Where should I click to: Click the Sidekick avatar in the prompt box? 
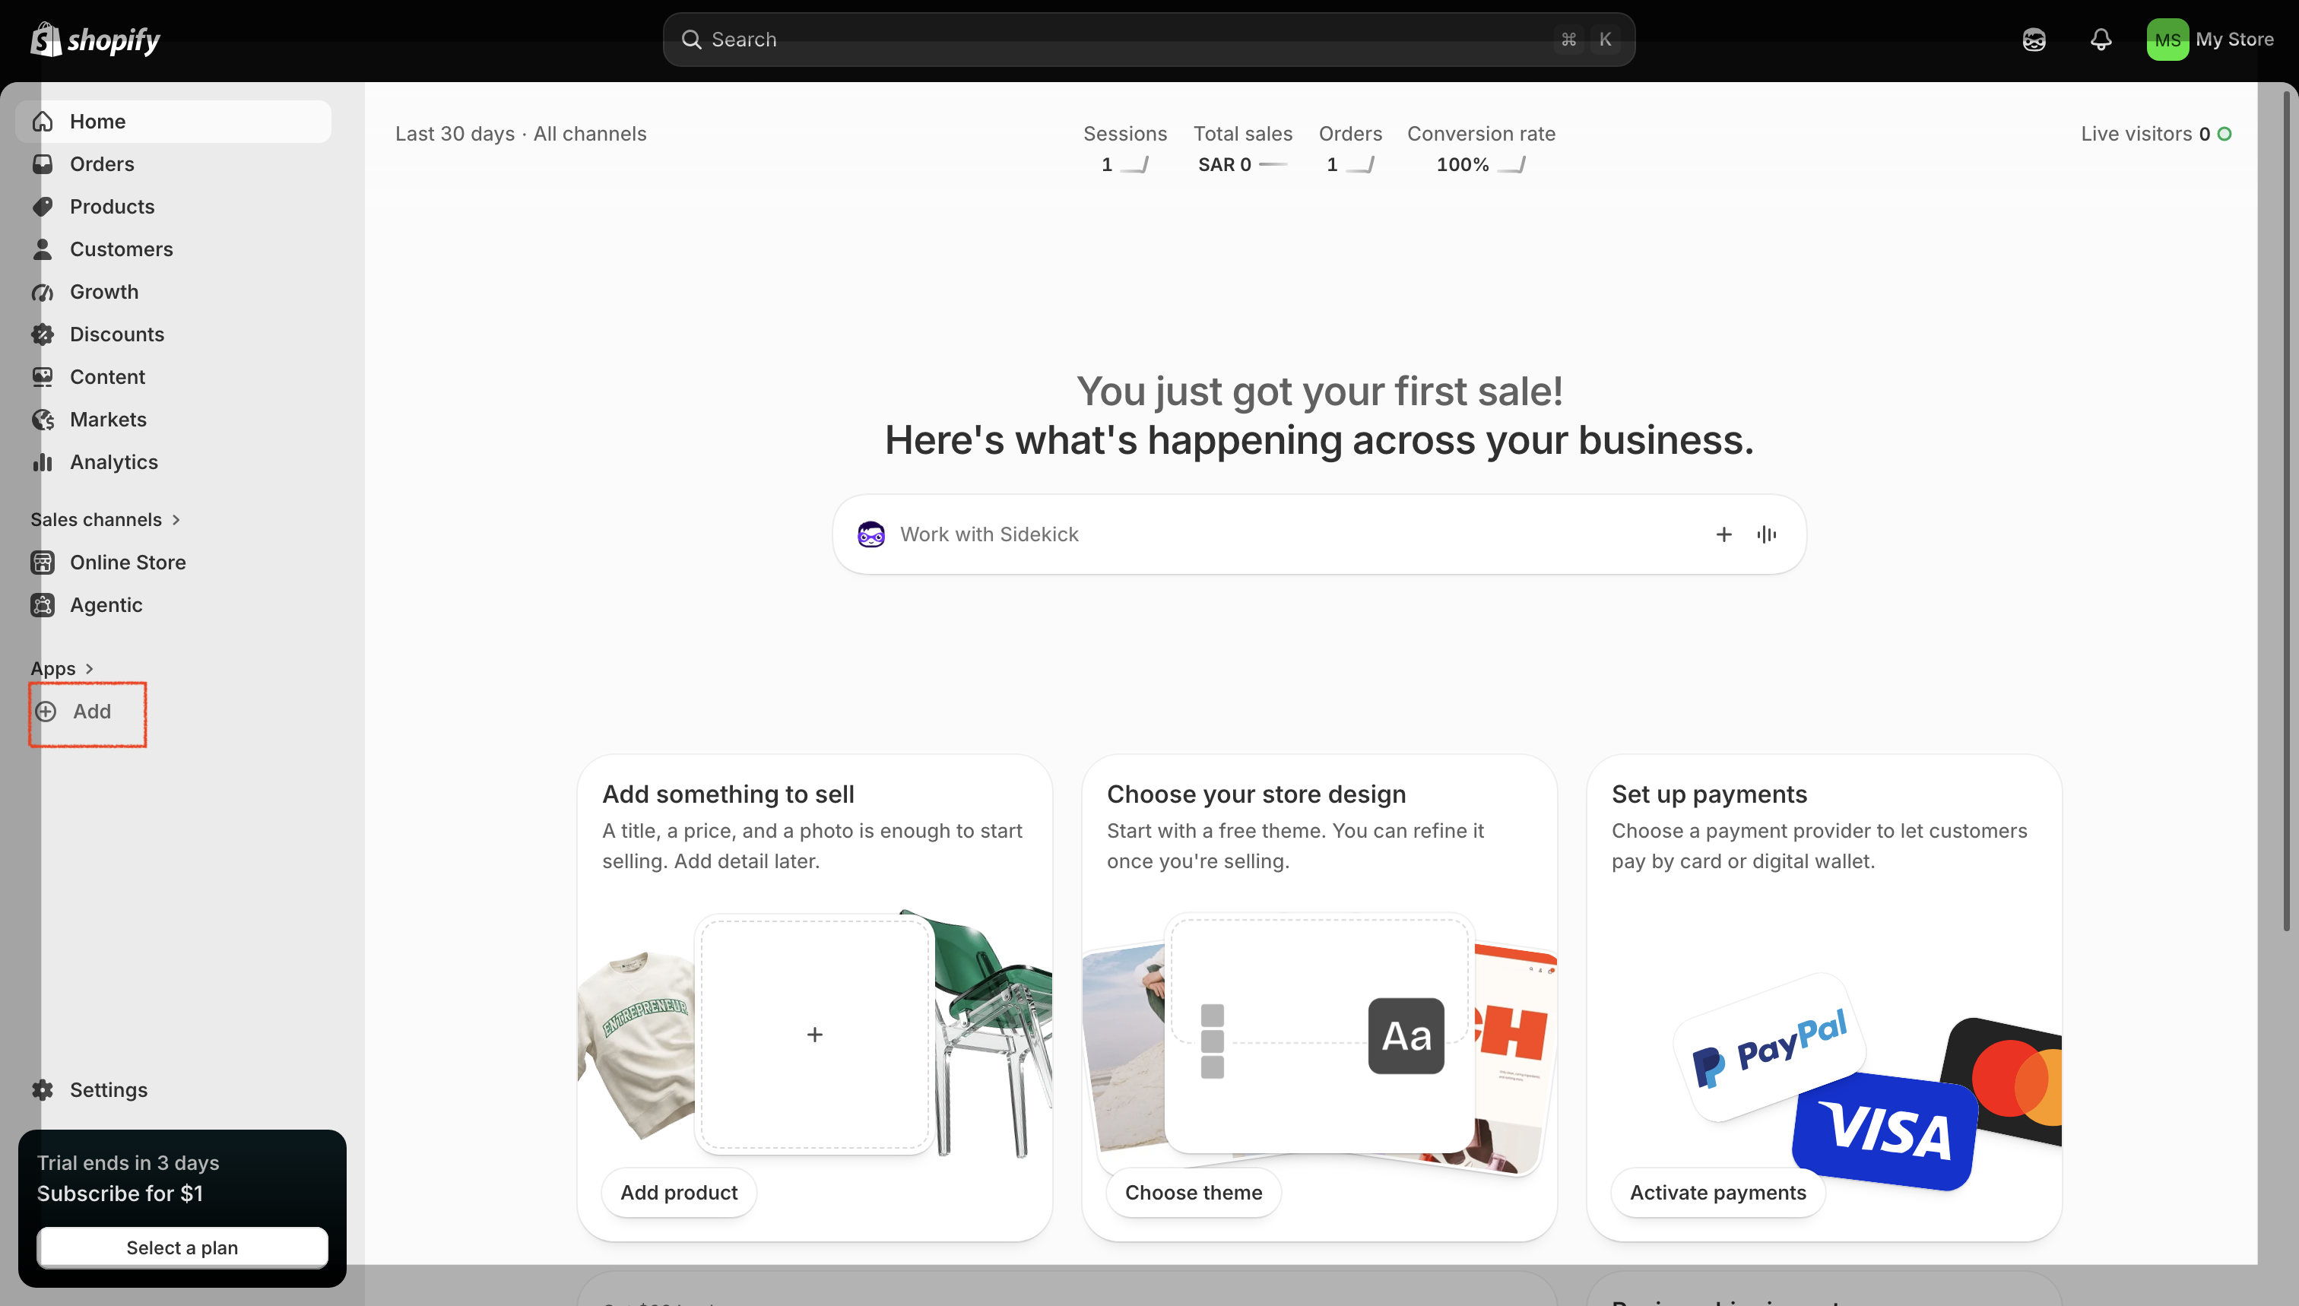(870, 534)
